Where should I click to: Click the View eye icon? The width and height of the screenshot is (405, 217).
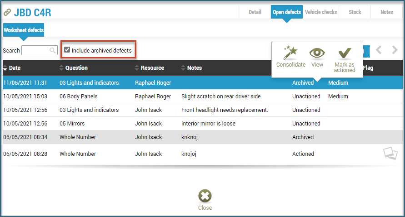(x=317, y=53)
